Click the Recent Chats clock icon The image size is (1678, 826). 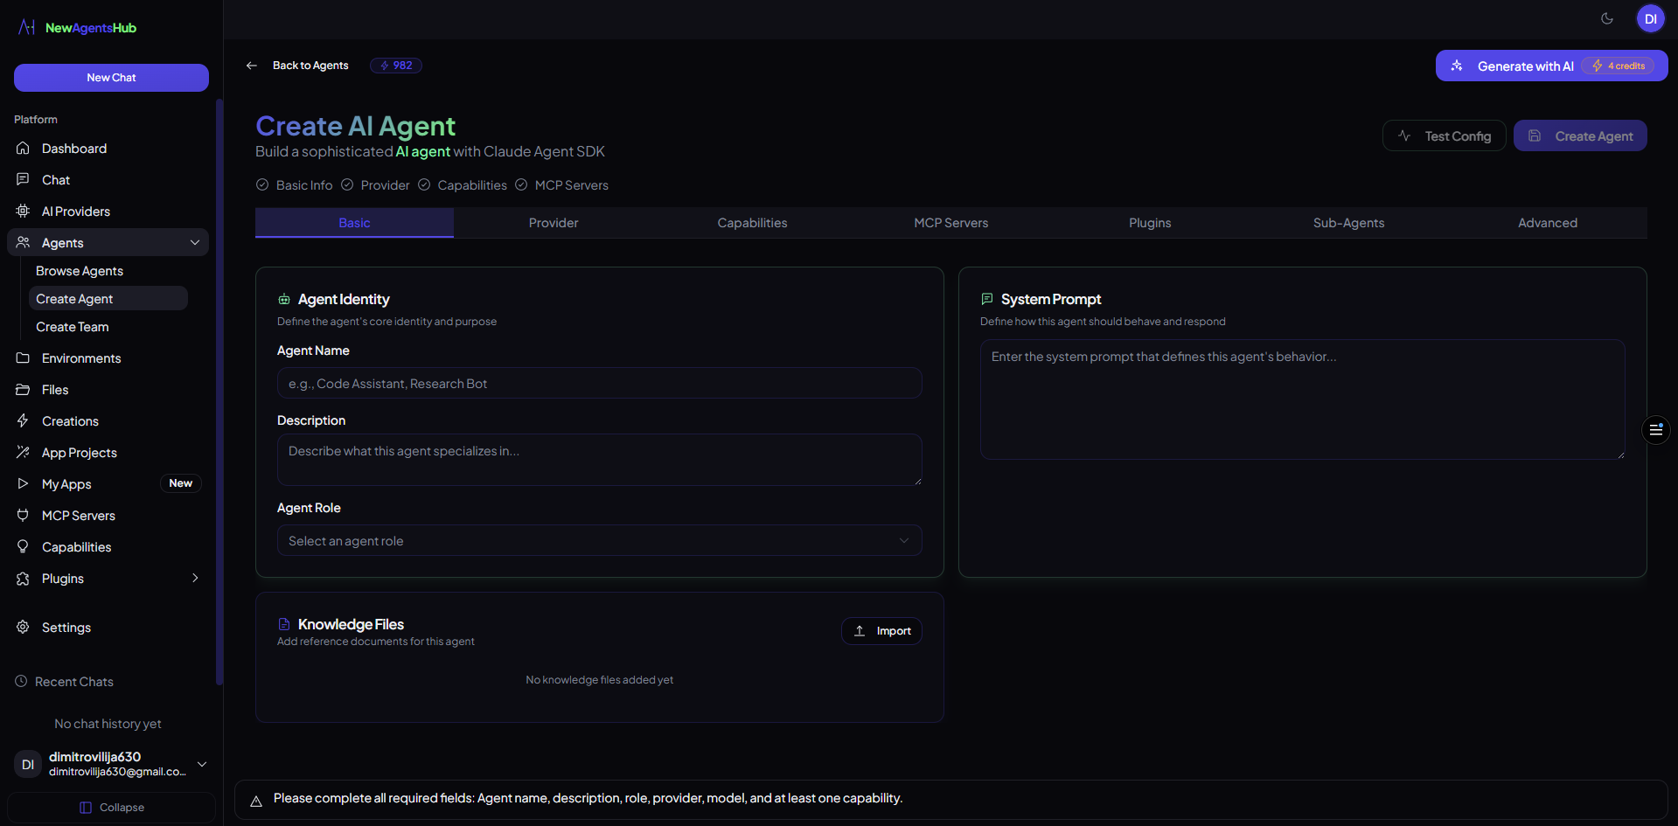pyautogui.click(x=21, y=682)
